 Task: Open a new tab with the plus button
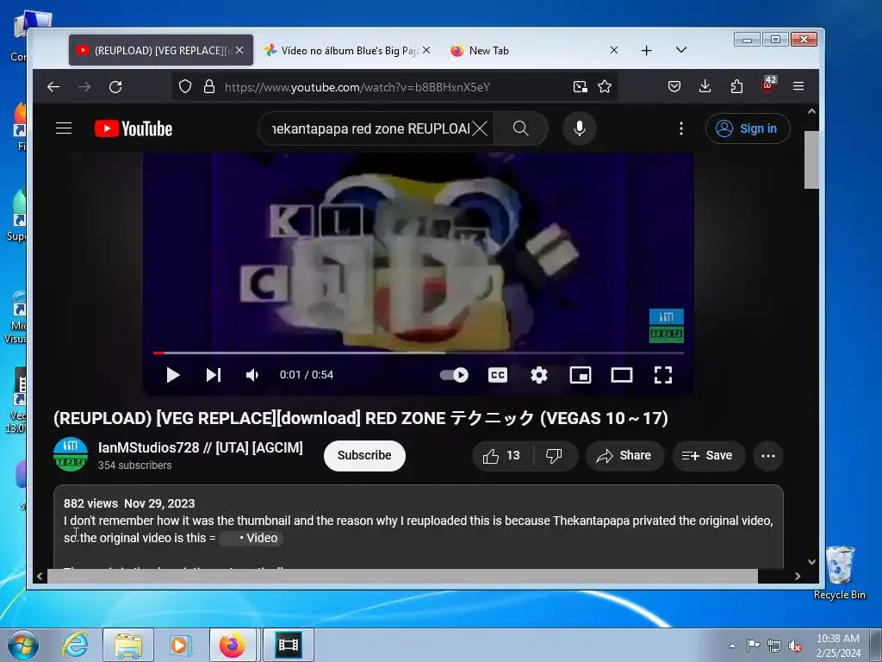[x=647, y=51]
